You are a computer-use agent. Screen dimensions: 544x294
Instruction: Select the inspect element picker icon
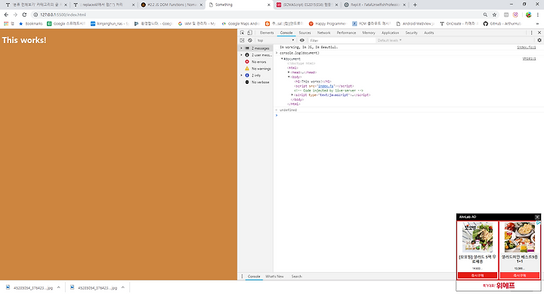(x=243, y=32)
